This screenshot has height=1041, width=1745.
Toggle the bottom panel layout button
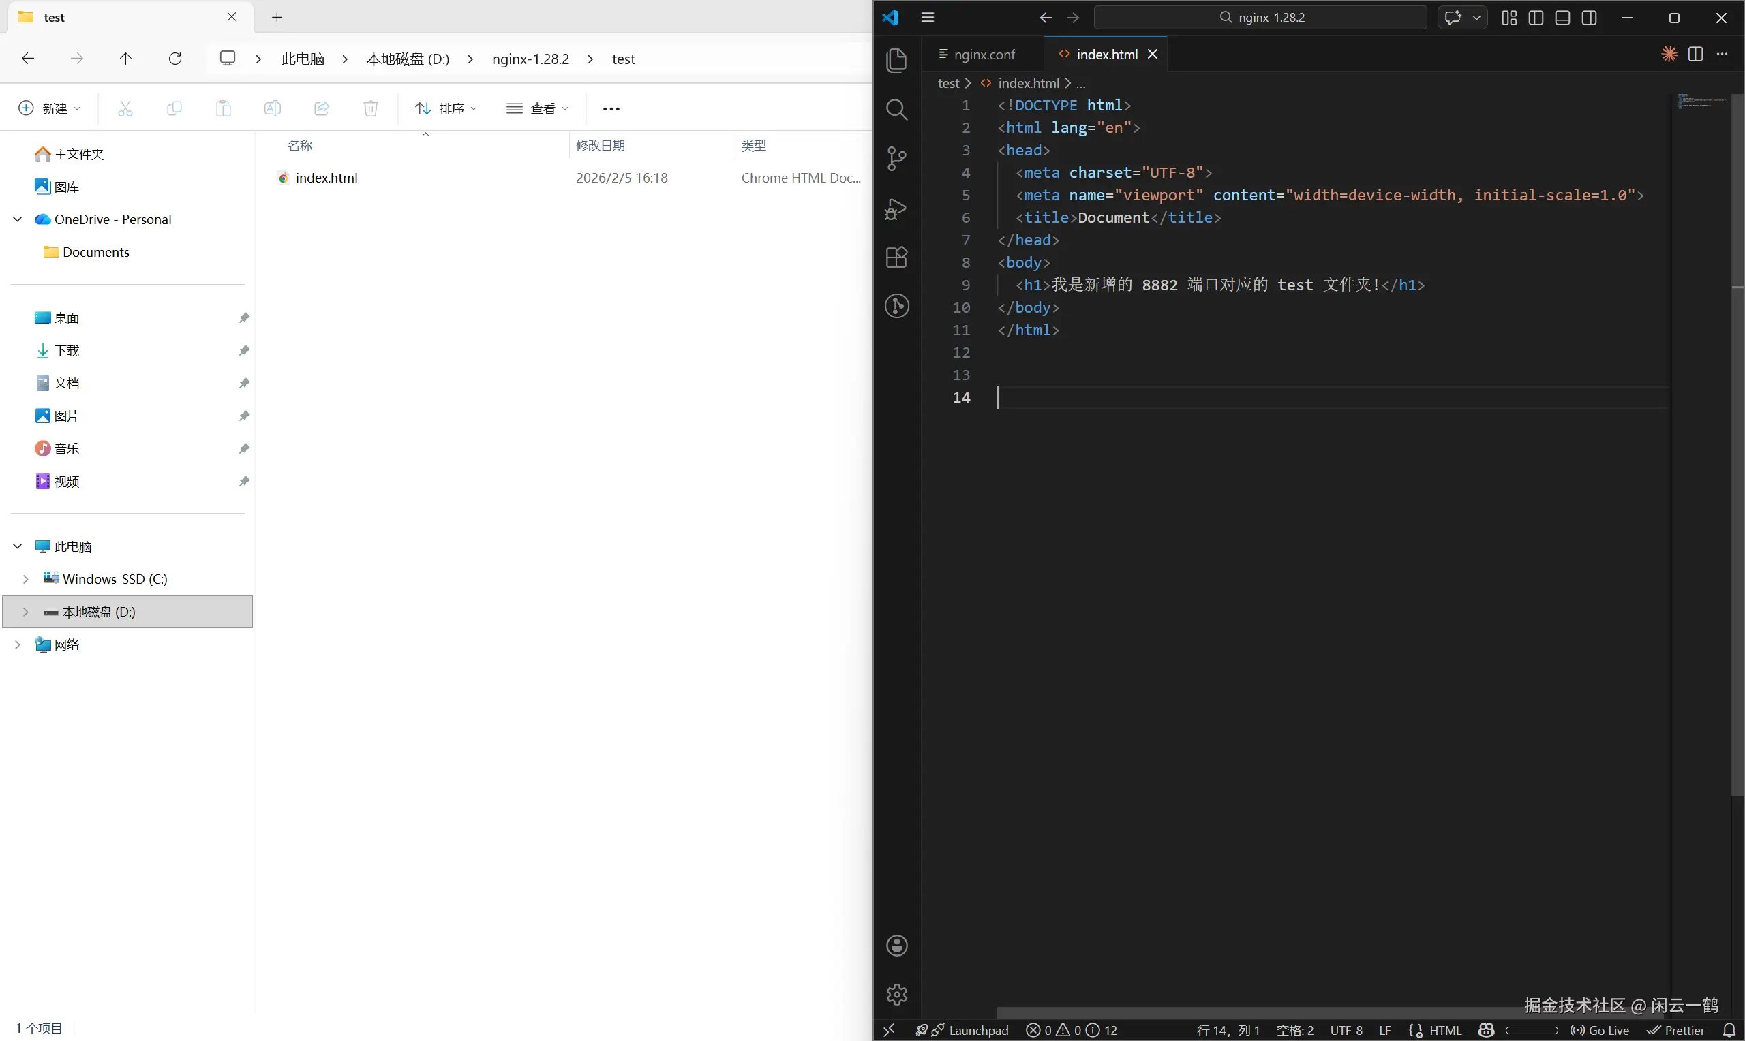[x=1562, y=18]
